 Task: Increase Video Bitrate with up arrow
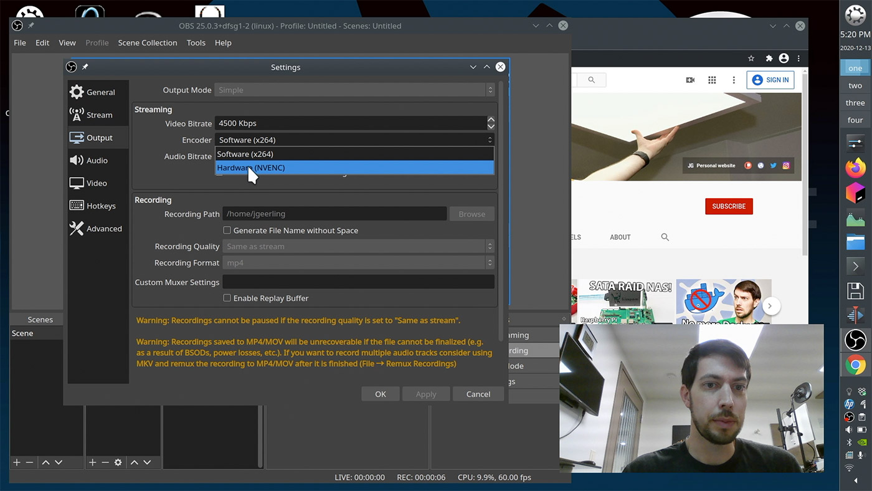491,120
